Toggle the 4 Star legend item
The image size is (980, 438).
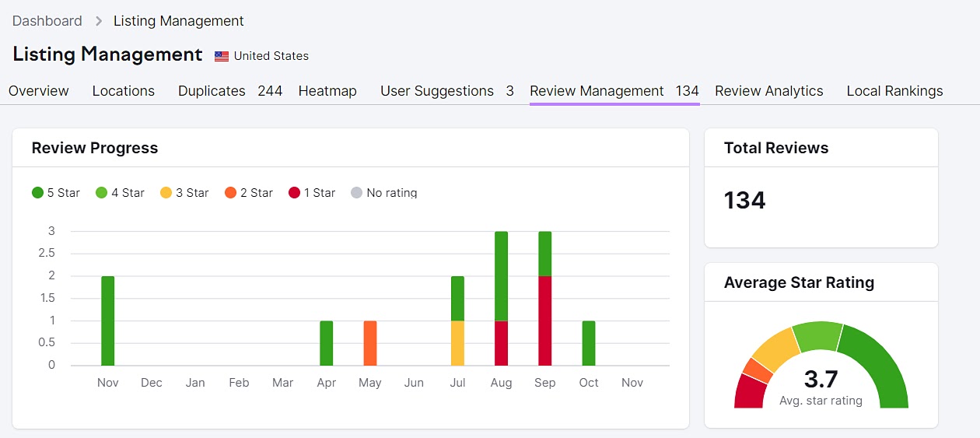point(120,193)
